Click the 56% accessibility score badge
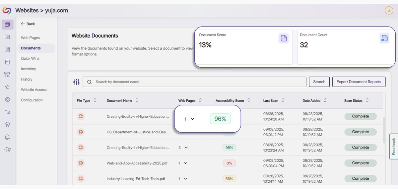Screen dimensions: 398x189 (229, 179)
